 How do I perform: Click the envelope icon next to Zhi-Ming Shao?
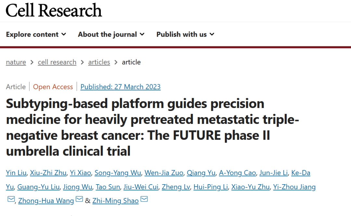pyautogui.click(x=144, y=199)
